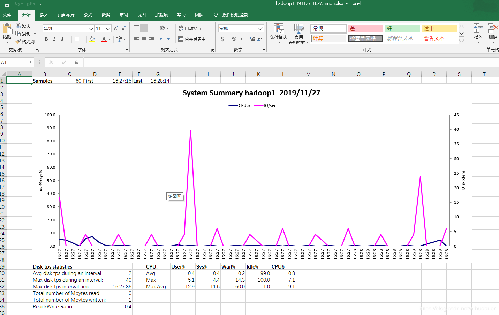499x315 pixels.
Task: Click the percent style icon
Action: tap(234, 39)
